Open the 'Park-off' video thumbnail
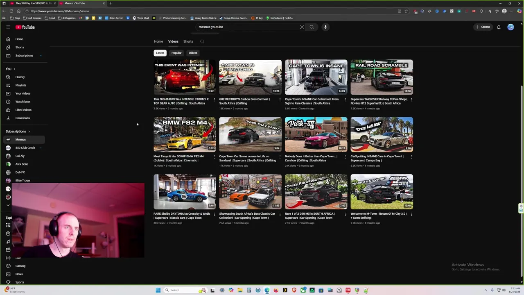Screen dimensions: 524x295 (316, 134)
